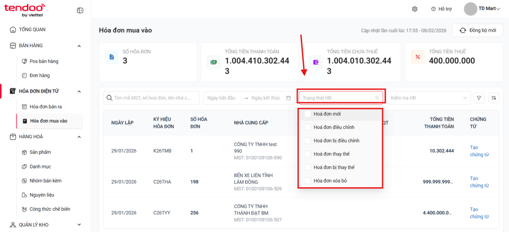The width and height of the screenshot is (509, 232).
Task: Open the Đơn hàng menu item
Action: 40,75
